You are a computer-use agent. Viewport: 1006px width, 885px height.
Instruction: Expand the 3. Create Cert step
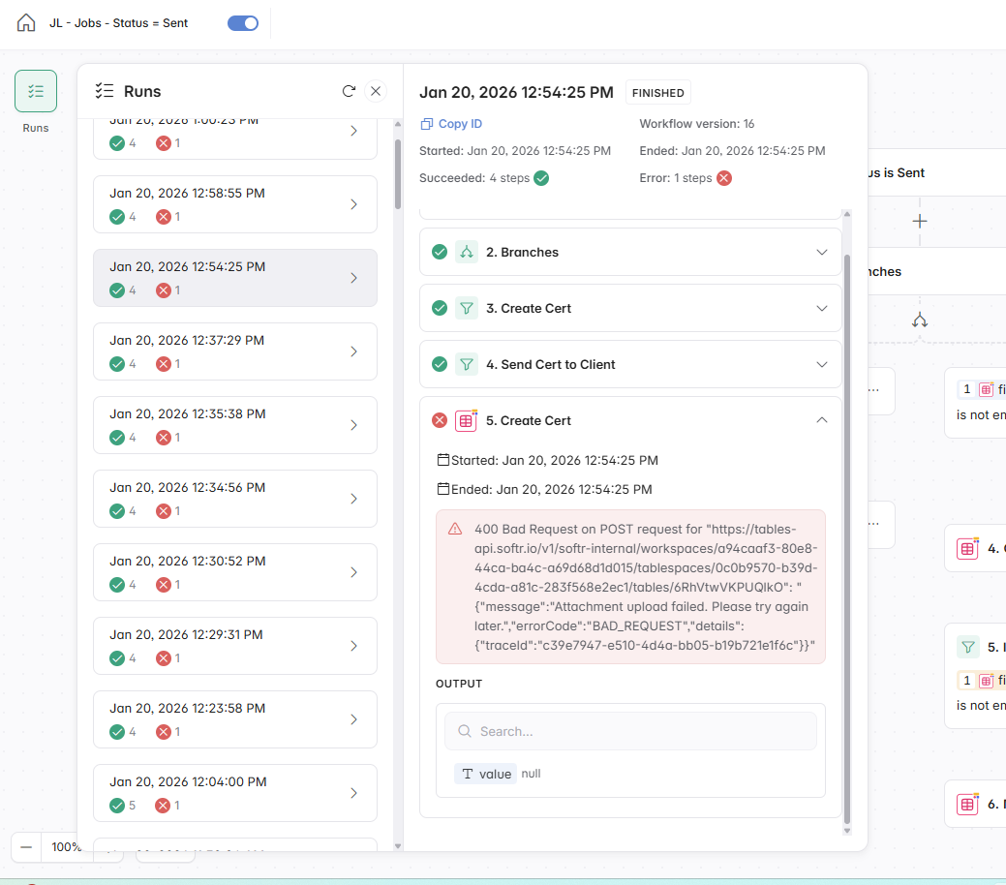[x=822, y=308]
